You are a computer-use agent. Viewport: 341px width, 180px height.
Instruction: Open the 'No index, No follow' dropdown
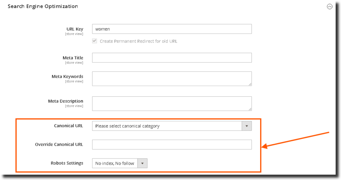(115, 163)
